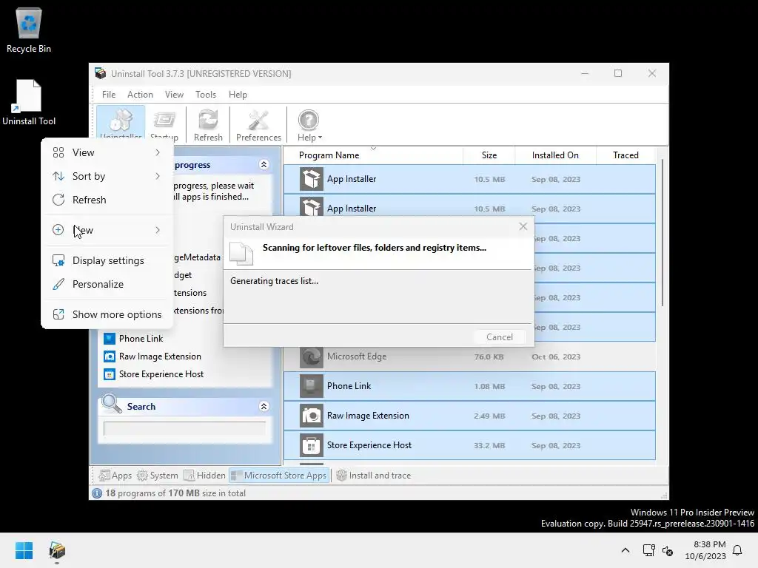Collapse the Search panel chevron
This screenshot has width=758, height=568.
tap(264, 406)
